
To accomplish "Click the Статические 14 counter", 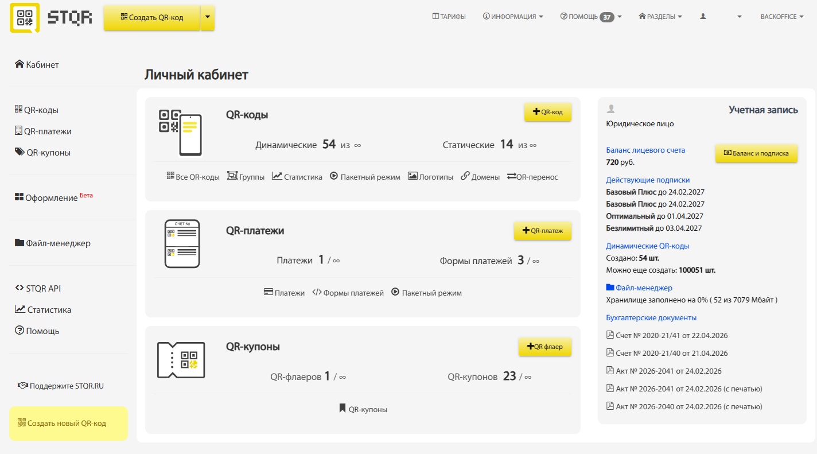I will (x=489, y=145).
